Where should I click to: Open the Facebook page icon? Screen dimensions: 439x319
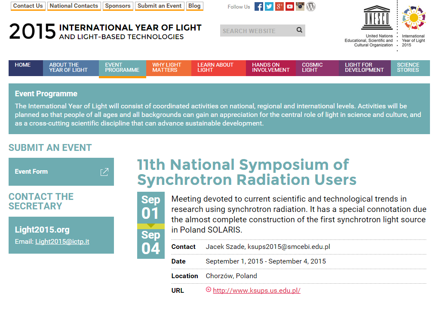point(259,6)
